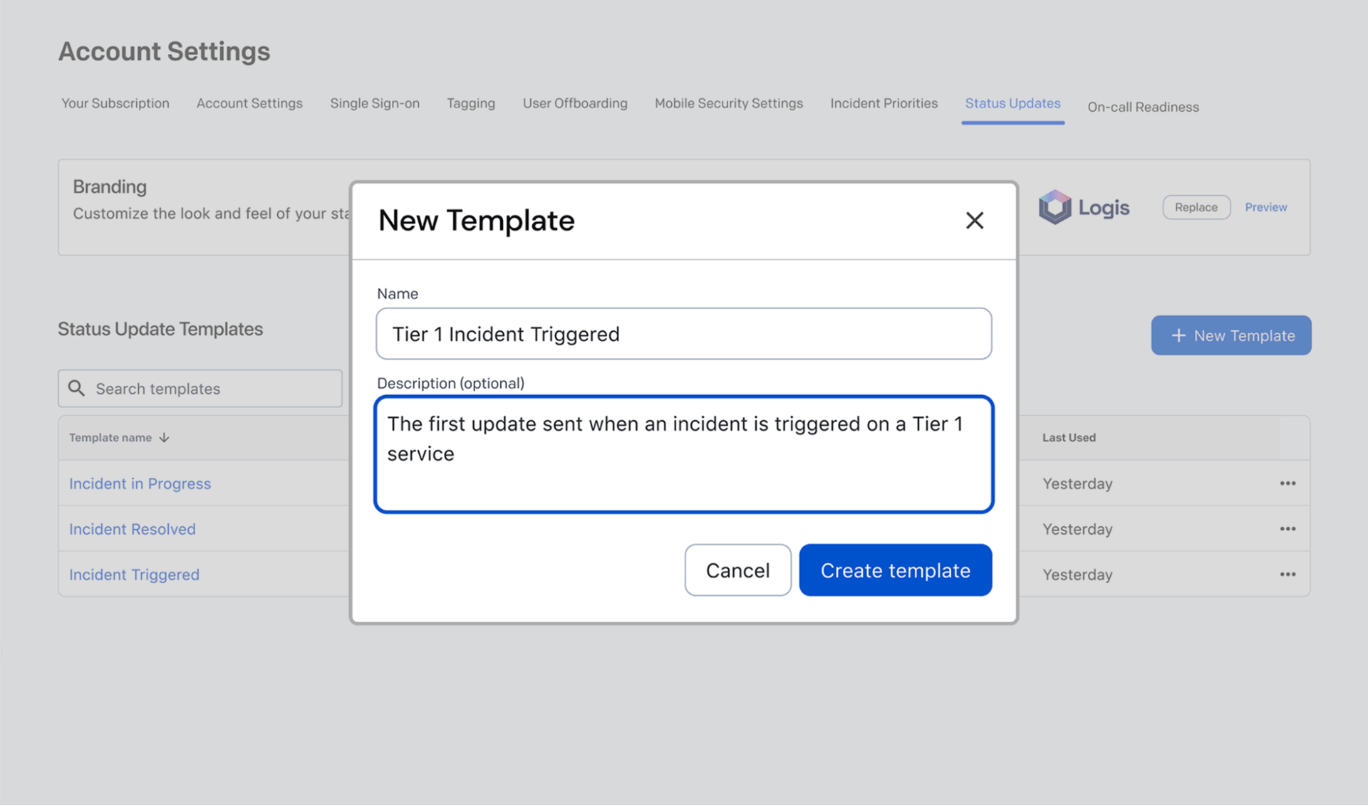The height and width of the screenshot is (806, 1368).
Task: Click the Logis hexagon logo
Action: pos(1054,207)
